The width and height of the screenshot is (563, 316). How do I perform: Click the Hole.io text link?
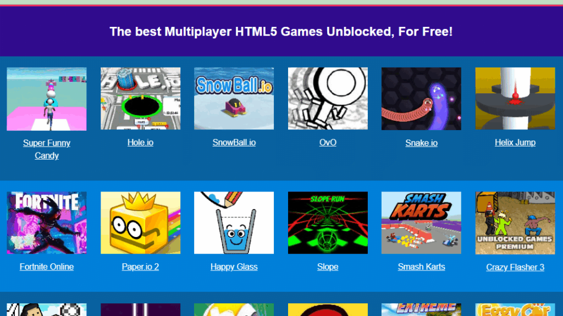pos(140,143)
